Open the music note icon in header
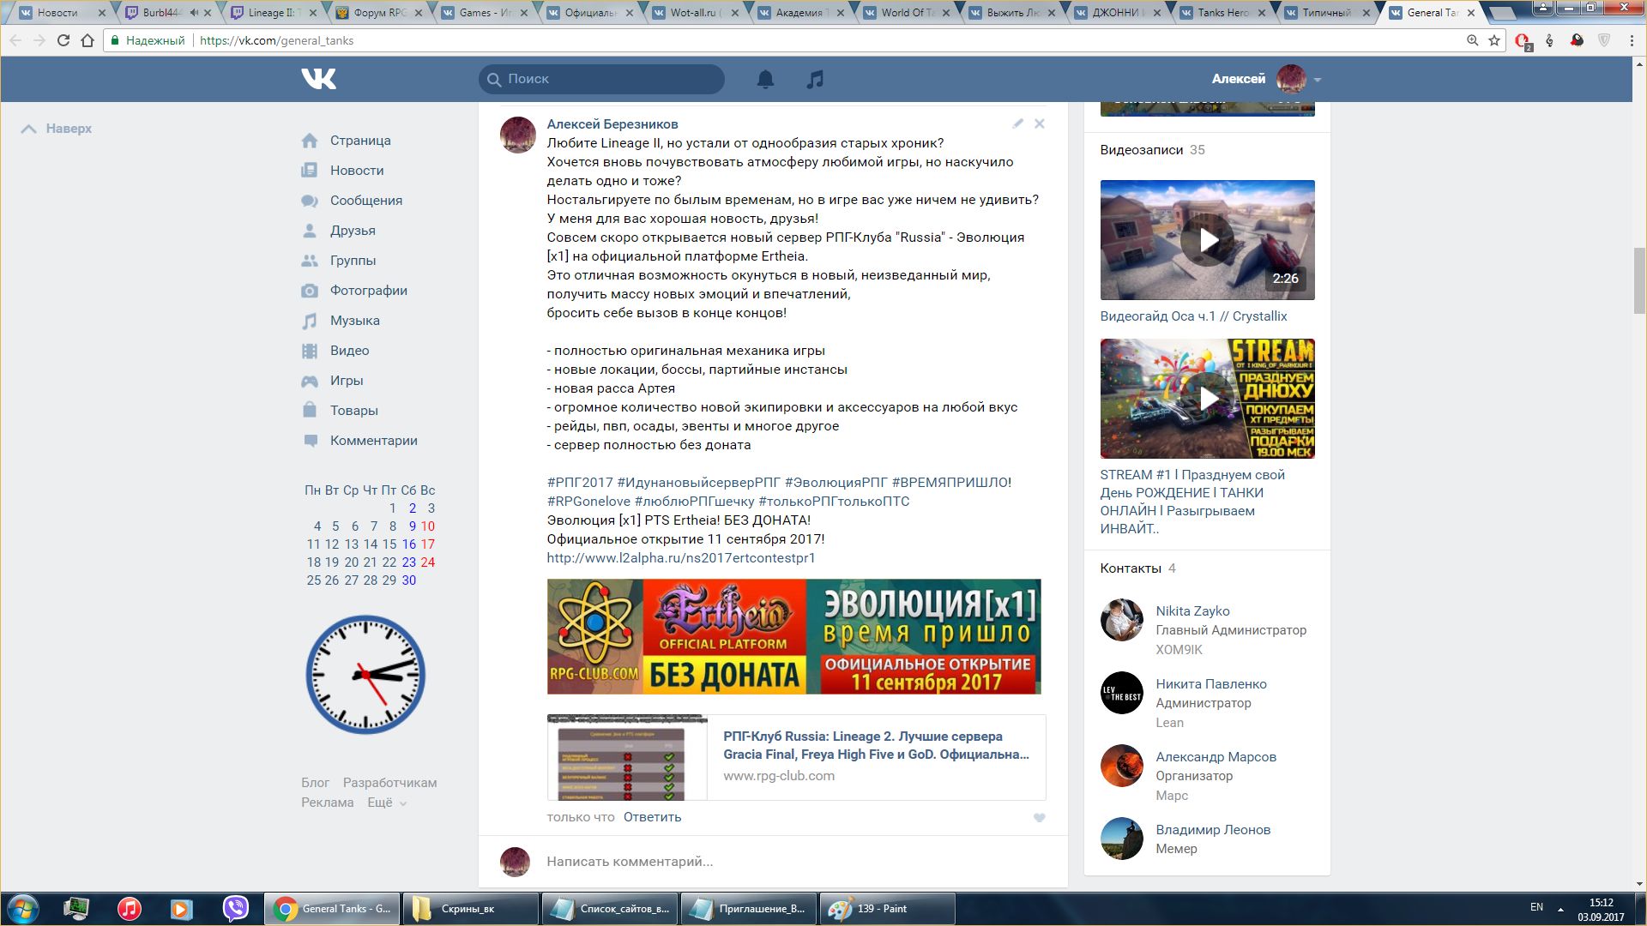The width and height of the screenshot is (1647, 926). 815,80
